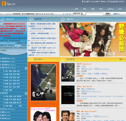Click the 俄罗斯 (Russian Federation) region link

pos(91,91)
